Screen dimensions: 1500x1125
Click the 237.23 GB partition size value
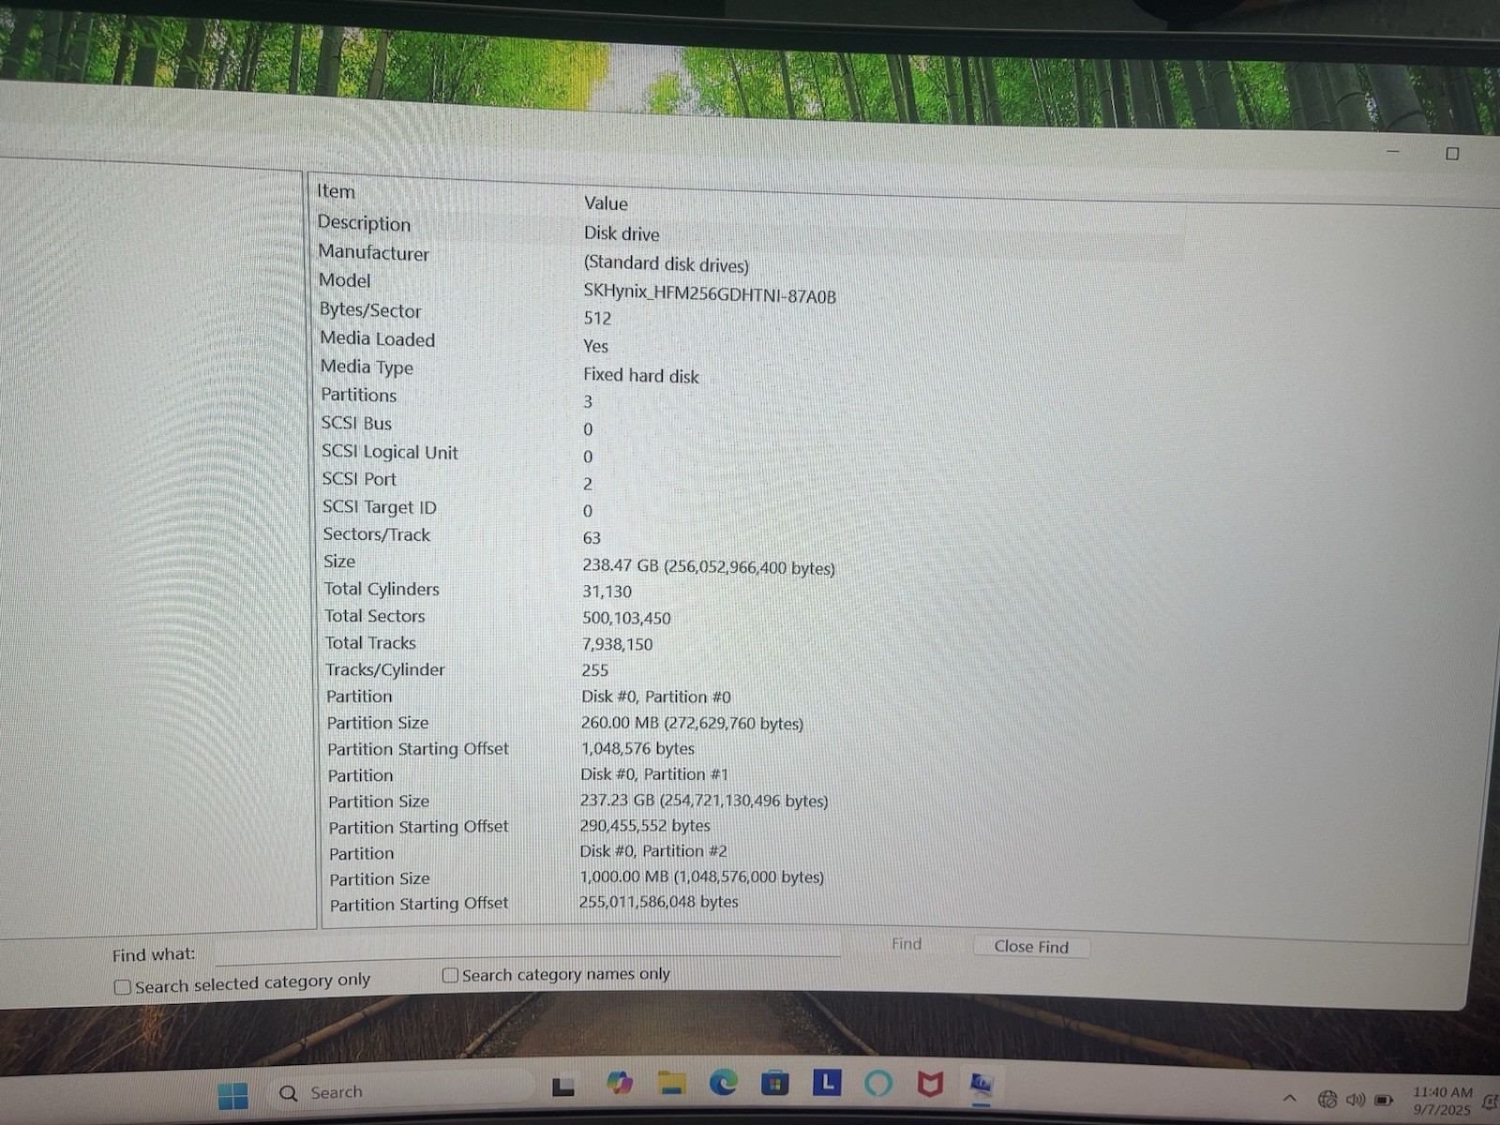[704, 802]
